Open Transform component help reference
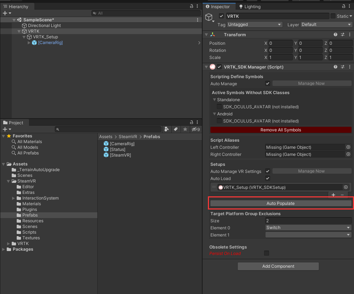 click(x=336, y=34)
